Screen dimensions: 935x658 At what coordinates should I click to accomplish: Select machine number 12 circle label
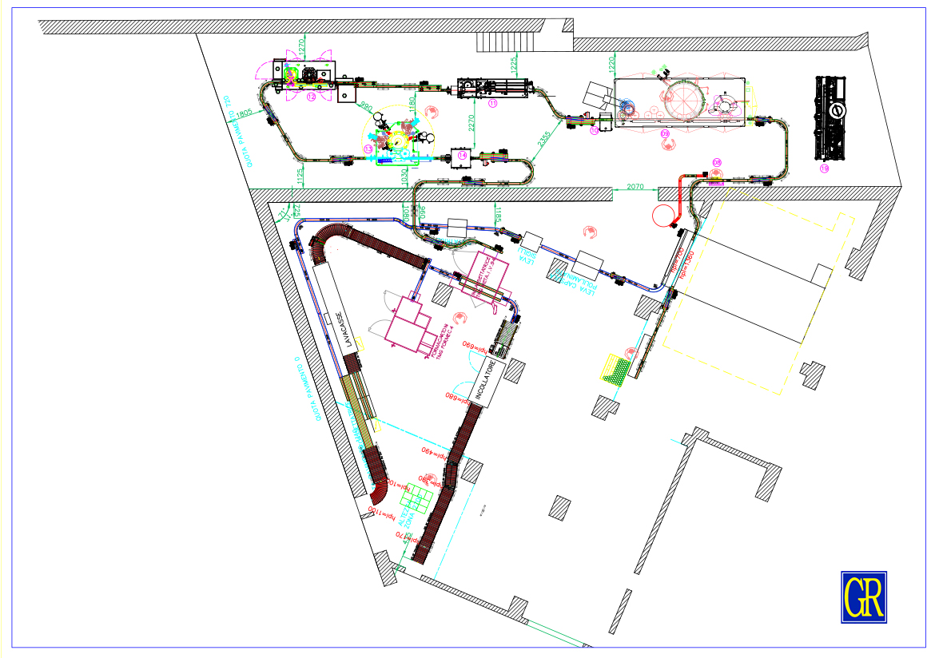point(311,96)
